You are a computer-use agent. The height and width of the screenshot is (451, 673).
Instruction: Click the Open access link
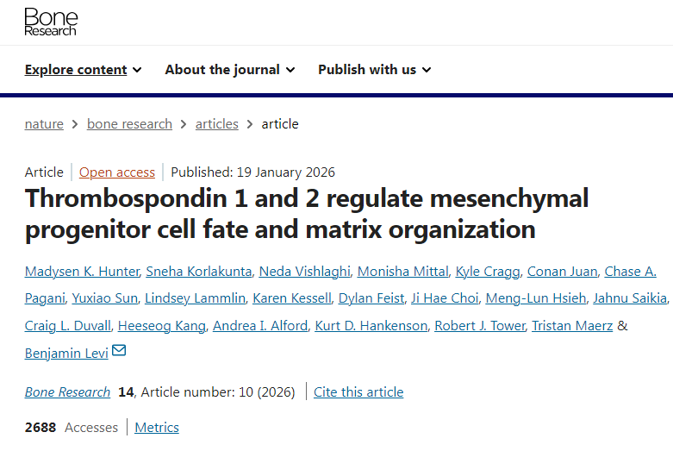pyautogui.click(x=117, y=172)
